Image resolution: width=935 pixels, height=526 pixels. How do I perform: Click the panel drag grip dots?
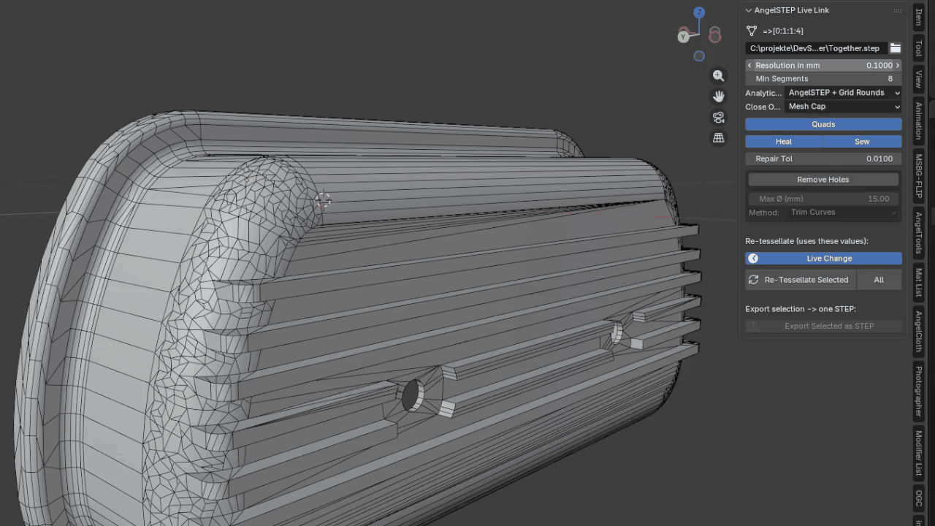point(897,10)
